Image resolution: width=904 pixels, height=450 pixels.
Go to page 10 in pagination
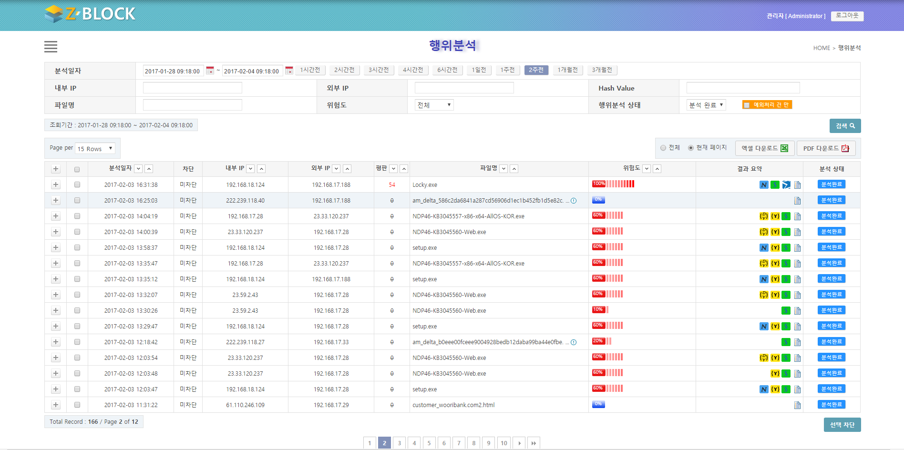pyautogui.click(x=504, y=443)
